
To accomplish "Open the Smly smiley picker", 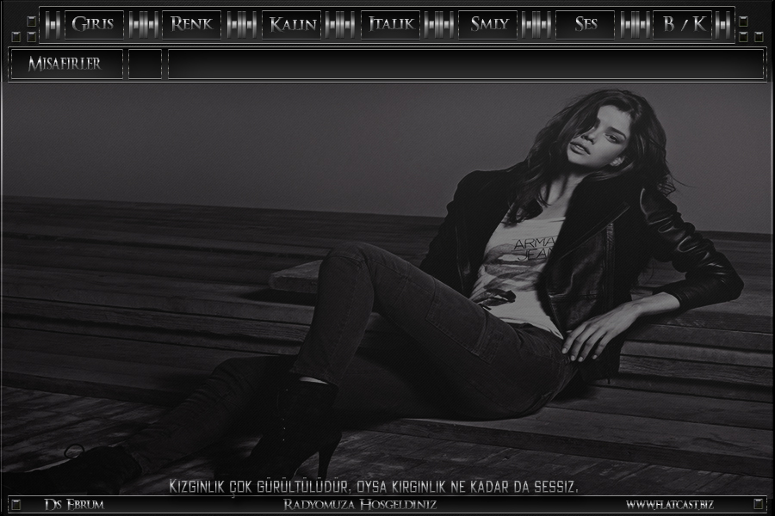I will pos(487,24).
